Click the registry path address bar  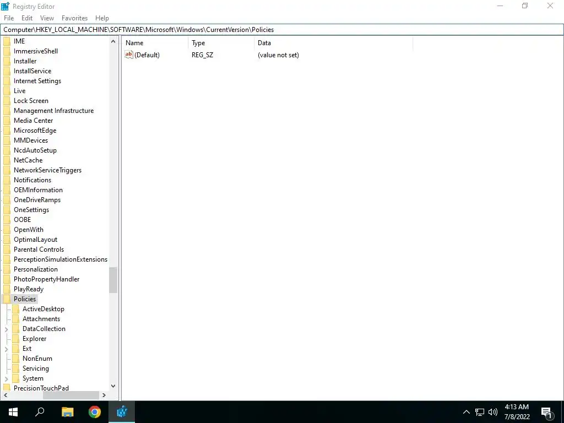pyautogui.click(x=282, y=30)
